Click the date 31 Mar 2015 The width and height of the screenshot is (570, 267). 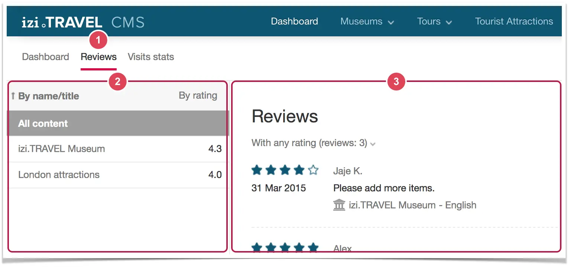tap(279, 188)
